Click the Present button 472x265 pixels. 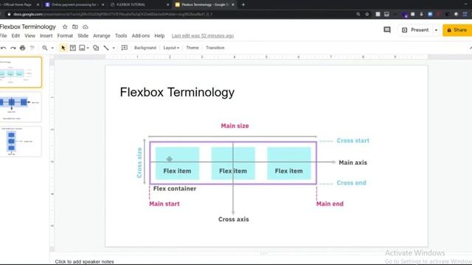415,30
